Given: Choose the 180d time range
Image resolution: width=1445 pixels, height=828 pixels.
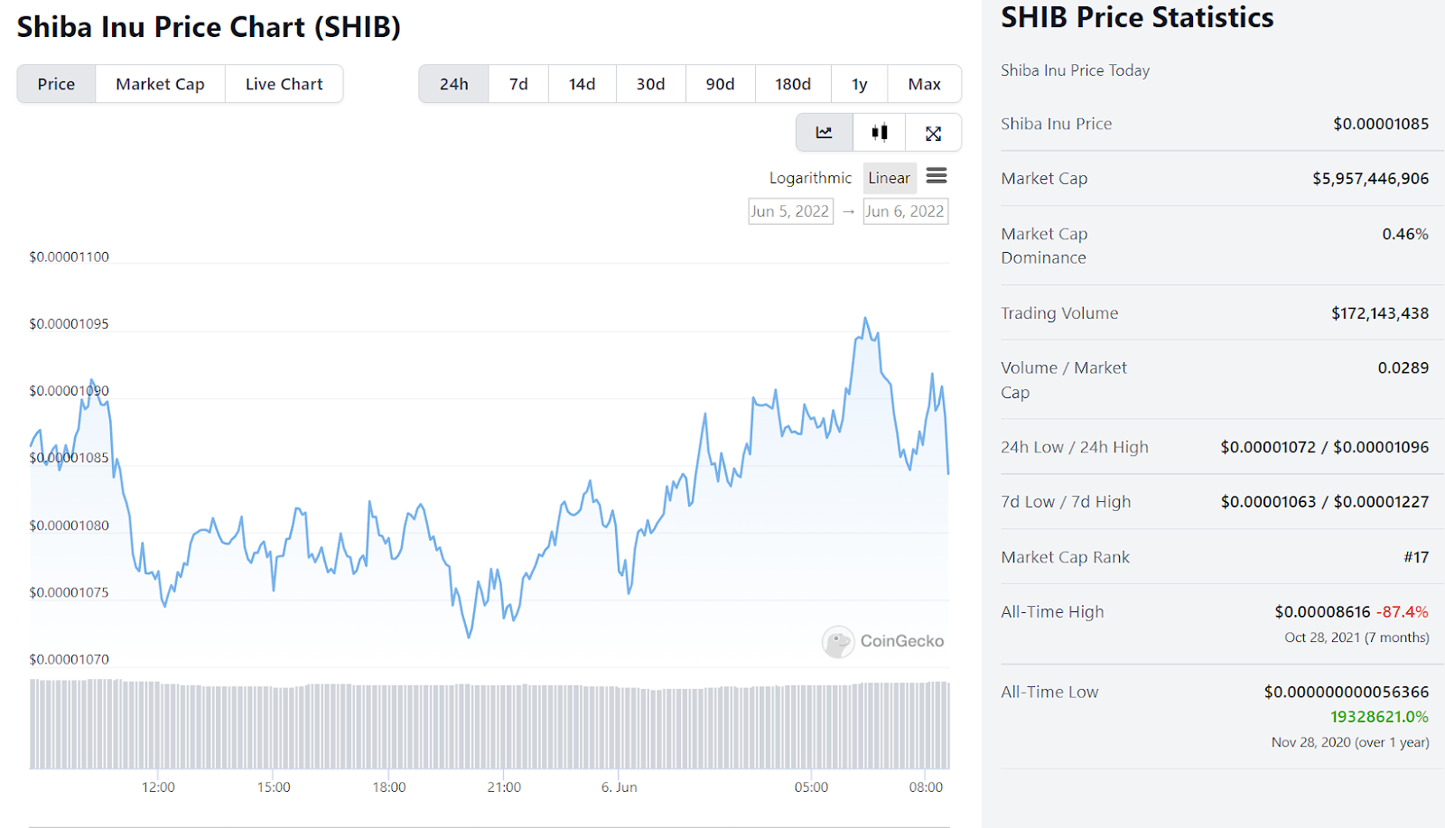Looking at the screenshot, I should click(x=793, y=84).
